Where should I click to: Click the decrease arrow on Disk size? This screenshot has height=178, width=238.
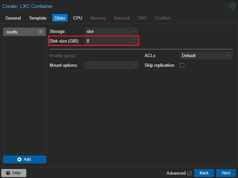pyautogui.click(x=134, y=43)
